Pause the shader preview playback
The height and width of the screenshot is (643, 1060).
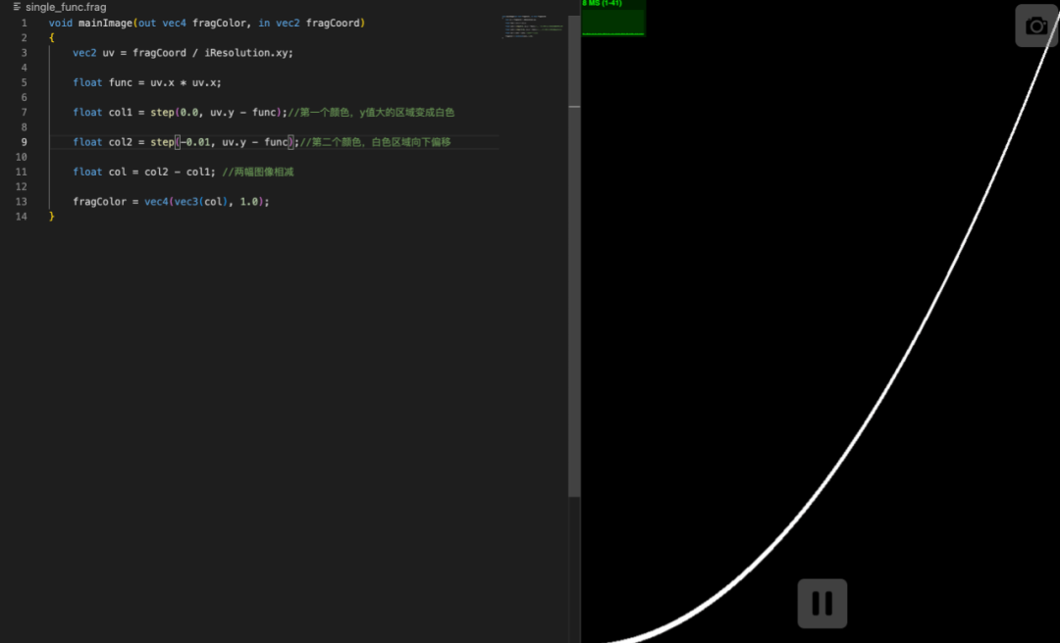(x=821, y=604)
